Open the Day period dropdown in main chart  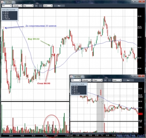coord(28,6)
